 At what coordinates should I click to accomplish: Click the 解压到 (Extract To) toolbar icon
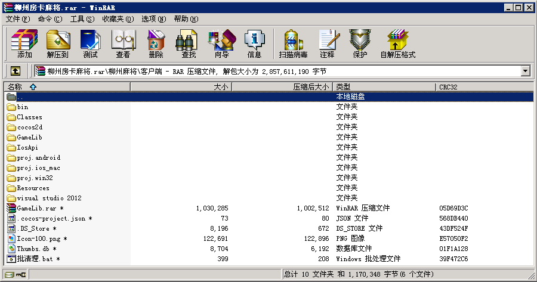pos(57,44)
